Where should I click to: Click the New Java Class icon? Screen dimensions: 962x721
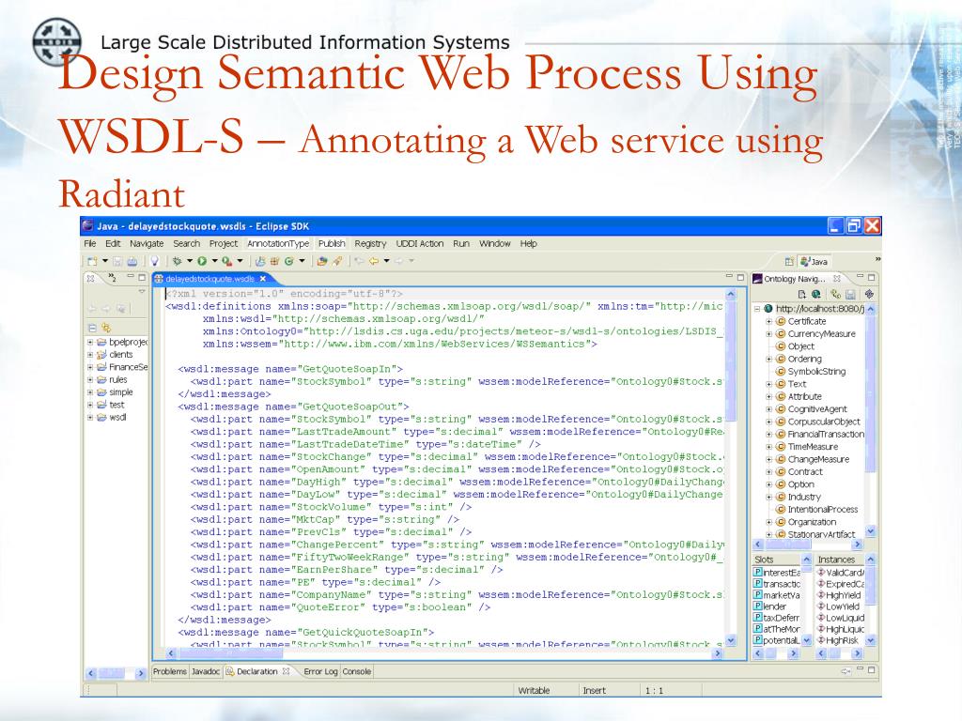287,261
